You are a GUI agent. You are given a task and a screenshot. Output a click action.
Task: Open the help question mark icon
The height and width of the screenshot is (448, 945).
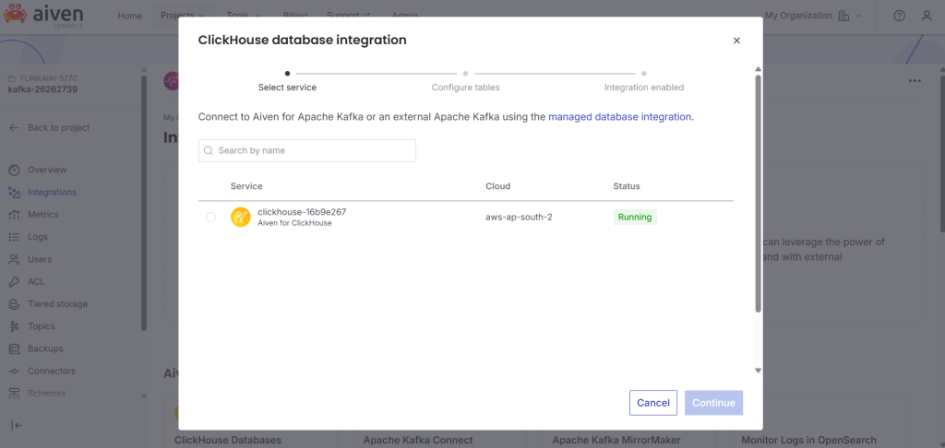[900, 16]
